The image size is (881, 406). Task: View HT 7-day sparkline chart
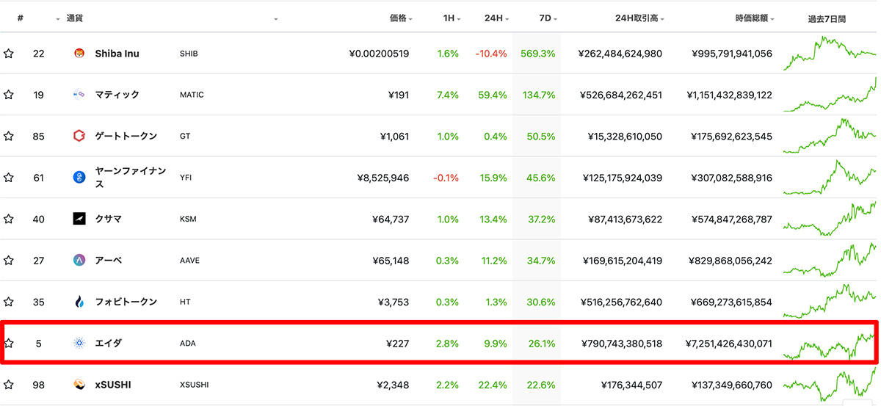click(830, 301)
